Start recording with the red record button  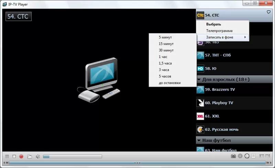(x=21, y=156)
